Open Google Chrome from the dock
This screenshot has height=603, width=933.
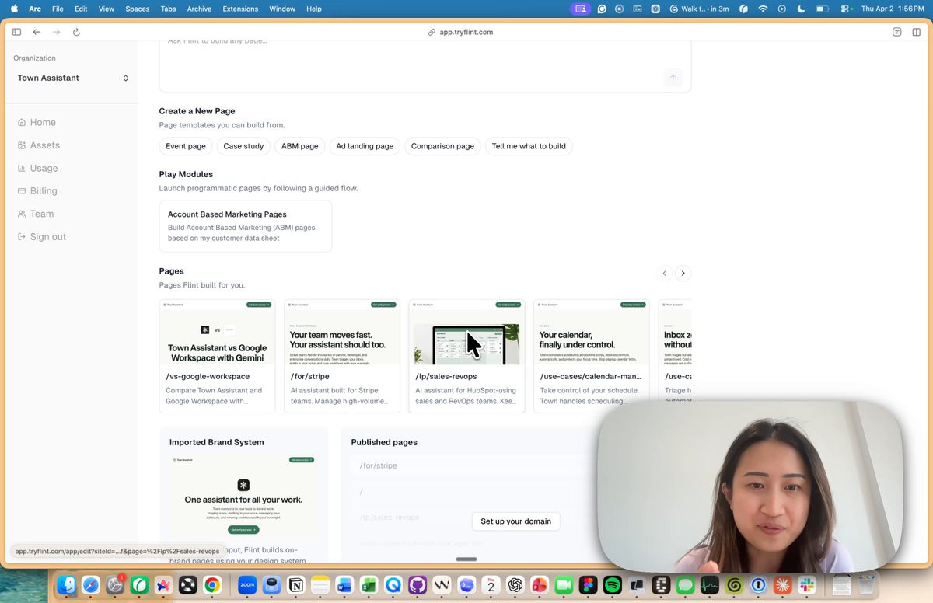(211, 585)
